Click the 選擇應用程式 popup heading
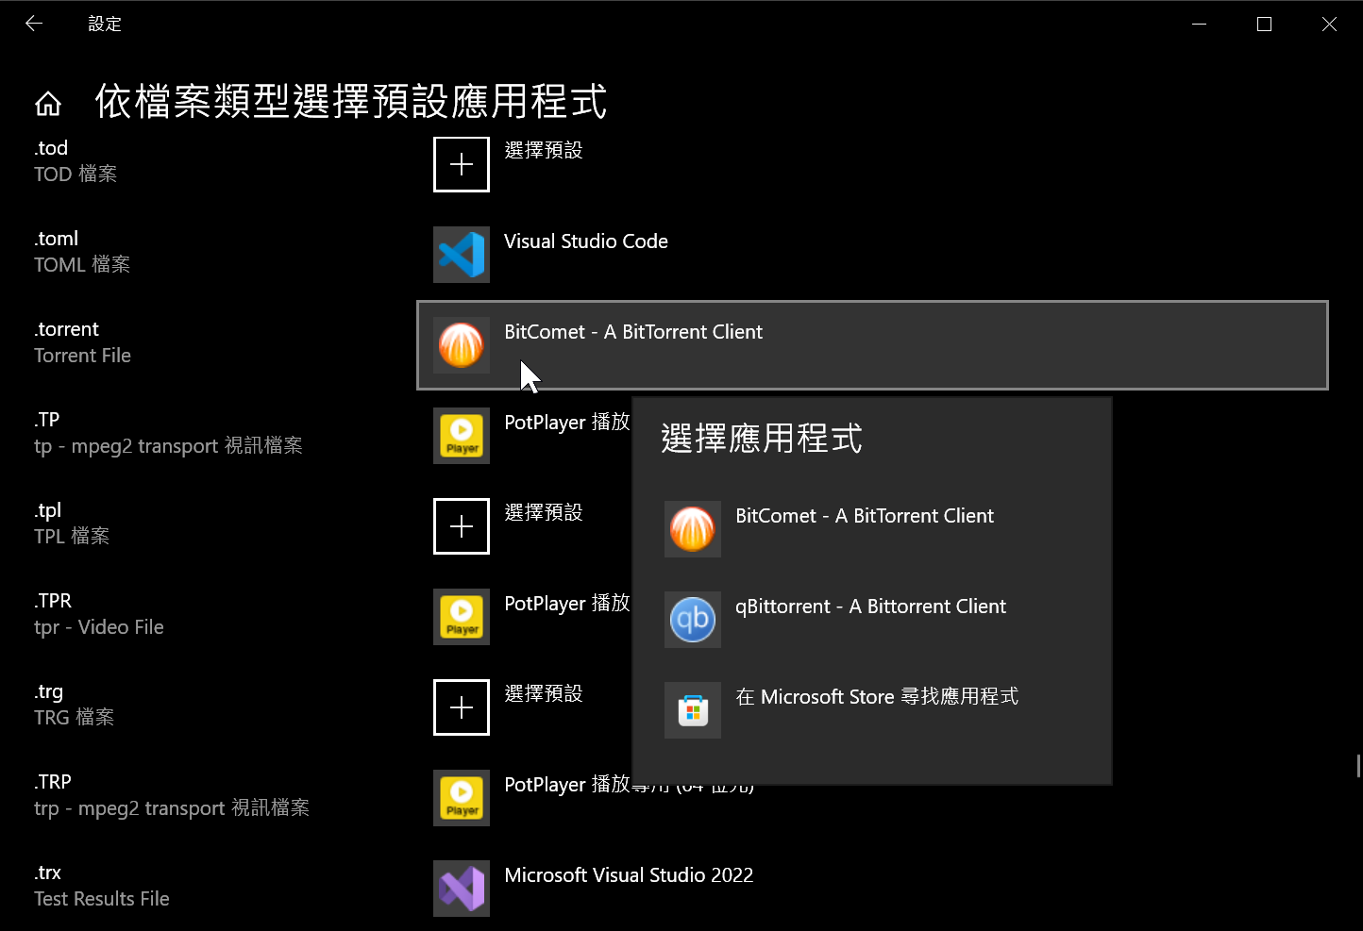Image resolution: width=1363 pixels, height=931 pixels. coord(762,439)
